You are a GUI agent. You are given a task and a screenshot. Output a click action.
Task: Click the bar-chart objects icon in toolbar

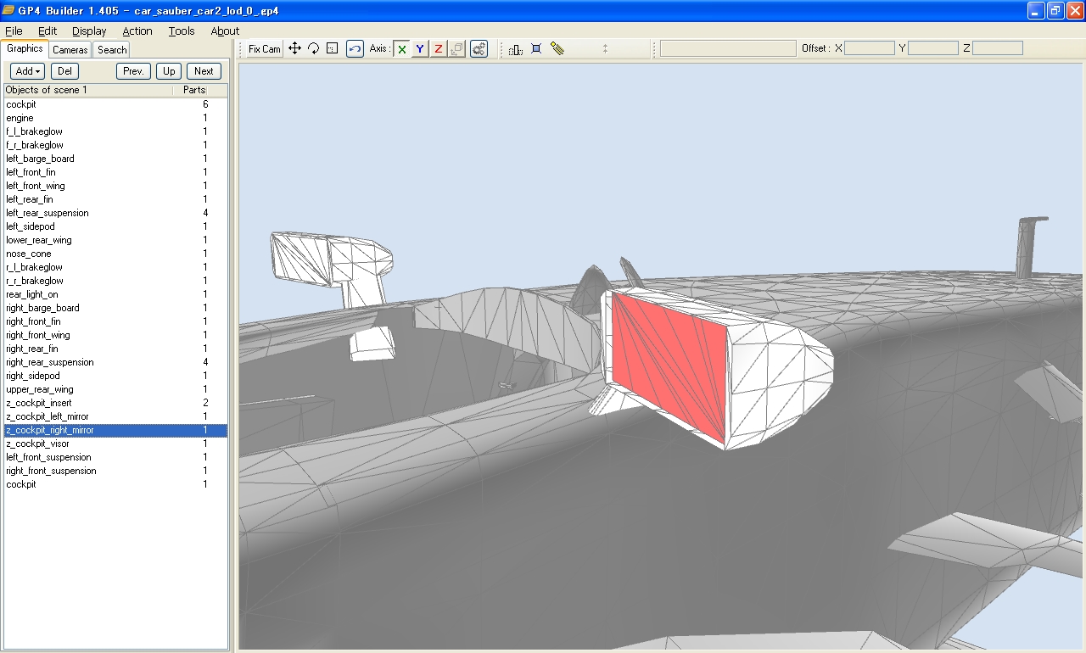(x=515, y=48)
